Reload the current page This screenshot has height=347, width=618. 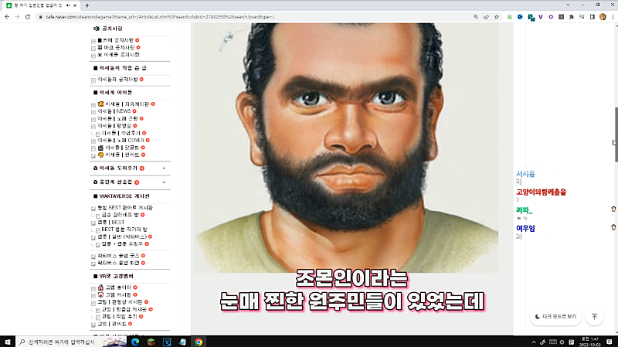click(x=28, y=17)
